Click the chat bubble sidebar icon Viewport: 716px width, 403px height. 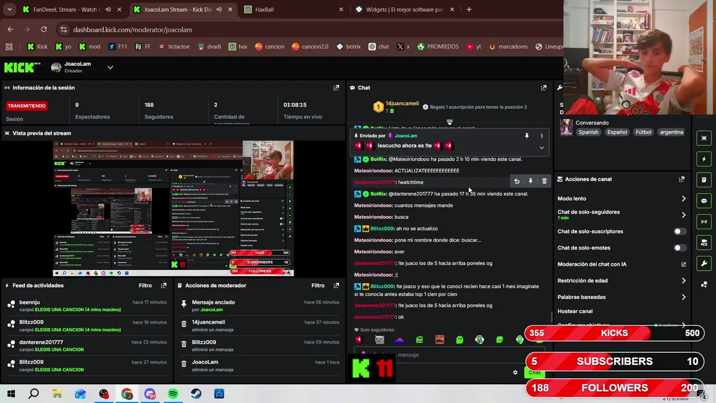(x=704, y=201)
